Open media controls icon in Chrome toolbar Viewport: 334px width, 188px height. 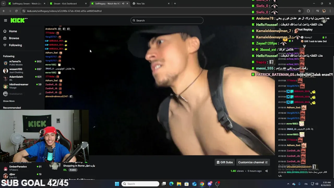tap(318, 11)
